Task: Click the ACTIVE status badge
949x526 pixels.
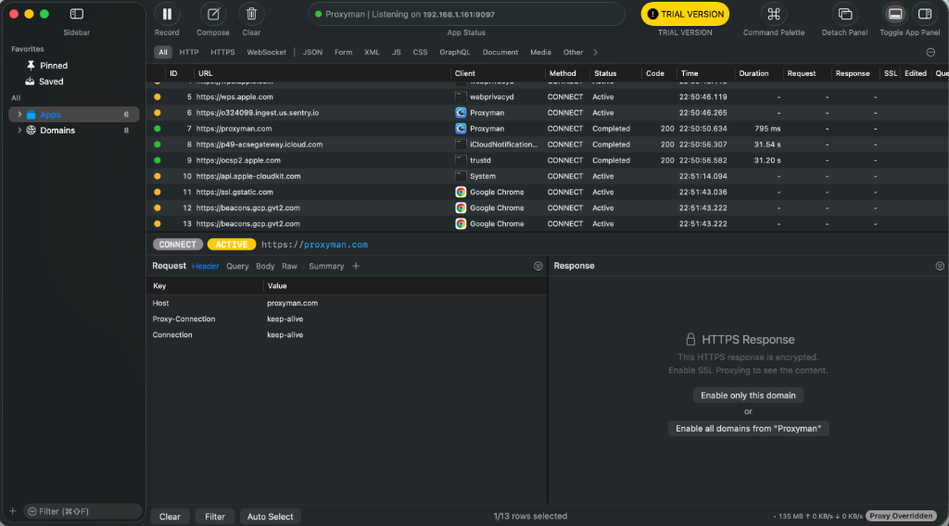Action: (231, 244)
